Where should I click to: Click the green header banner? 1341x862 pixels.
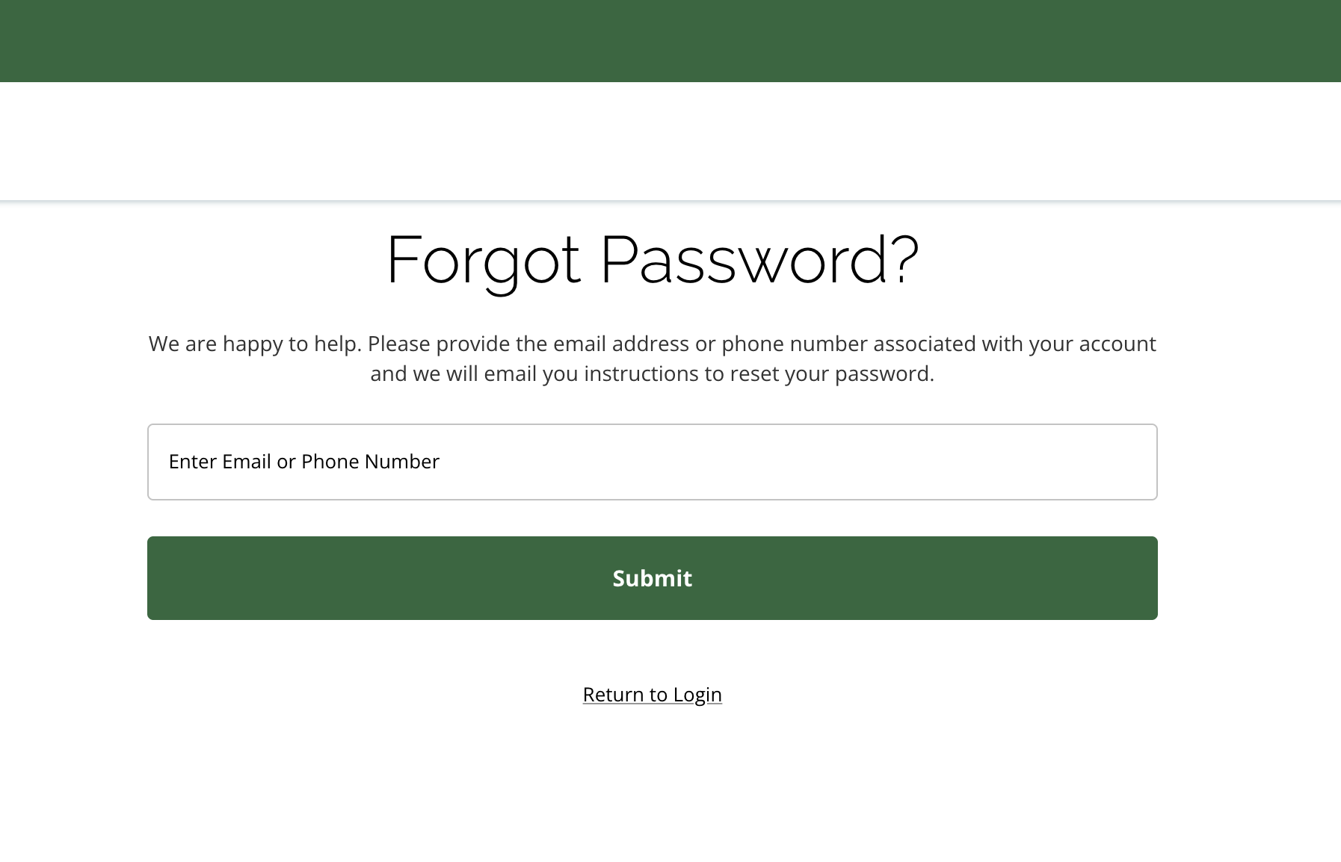670,40
